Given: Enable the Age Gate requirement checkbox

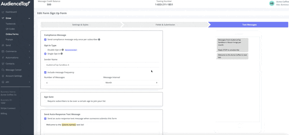Looking at the screenshot, I should (x=45, y=101).
